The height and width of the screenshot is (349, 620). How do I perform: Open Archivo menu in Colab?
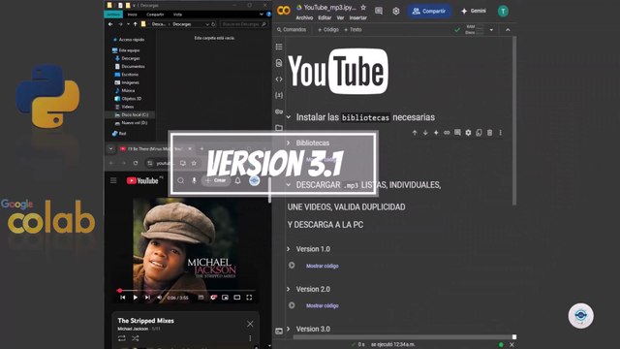[304, 17]
